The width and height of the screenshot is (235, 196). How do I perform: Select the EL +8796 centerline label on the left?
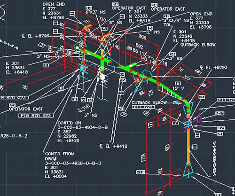35,36
